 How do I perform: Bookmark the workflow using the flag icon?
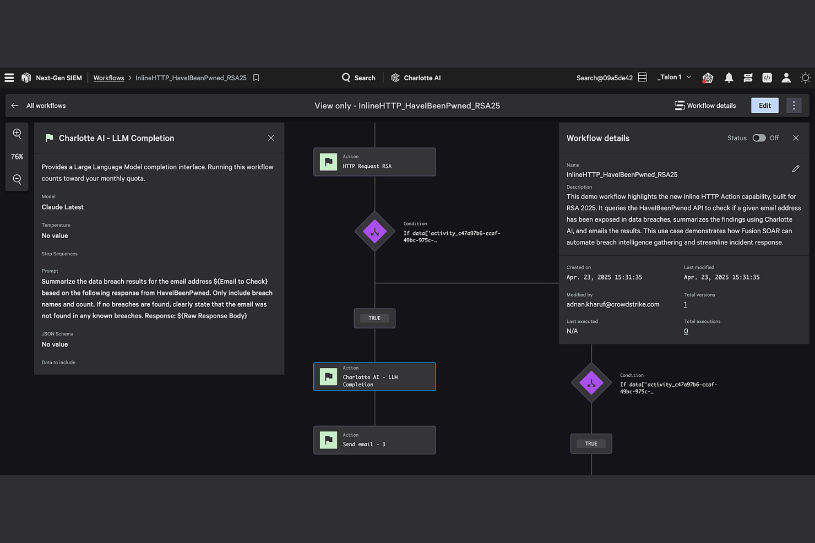256,78
